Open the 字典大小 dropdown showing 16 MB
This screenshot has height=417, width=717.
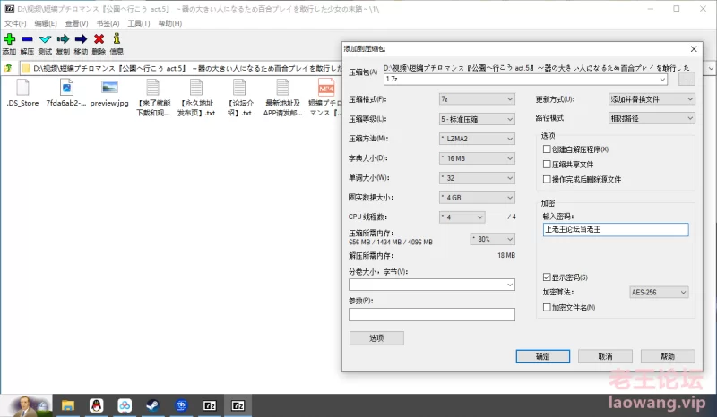point(477,158)
